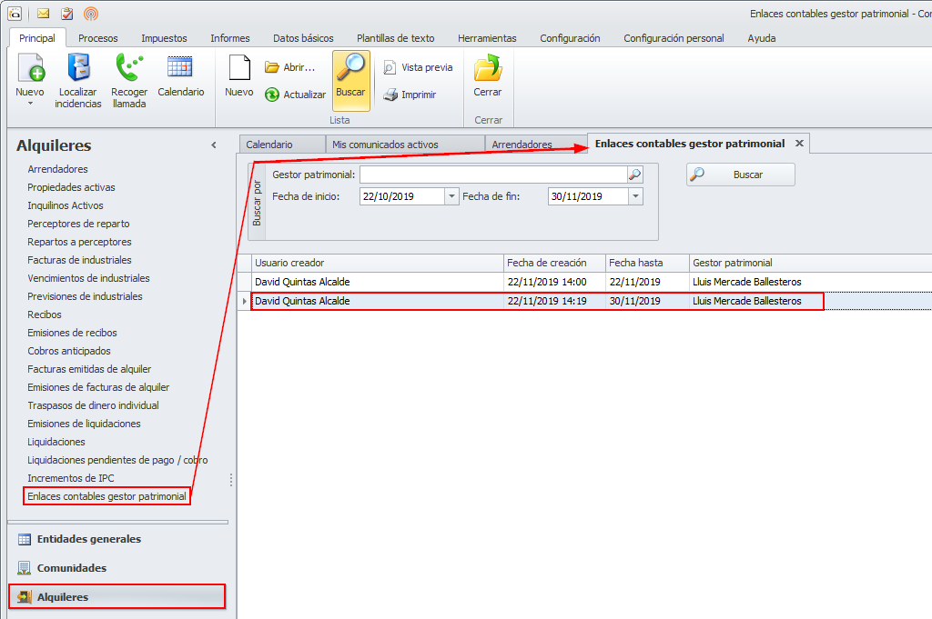Click the Imprimir printer icon
The height and width of the screenshot is (619, 932).
pyautogui.click(x=390, y=95)
